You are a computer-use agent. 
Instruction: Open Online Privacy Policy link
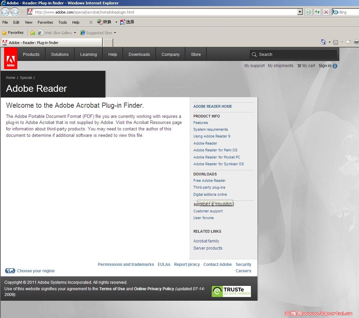click(154, 289)
